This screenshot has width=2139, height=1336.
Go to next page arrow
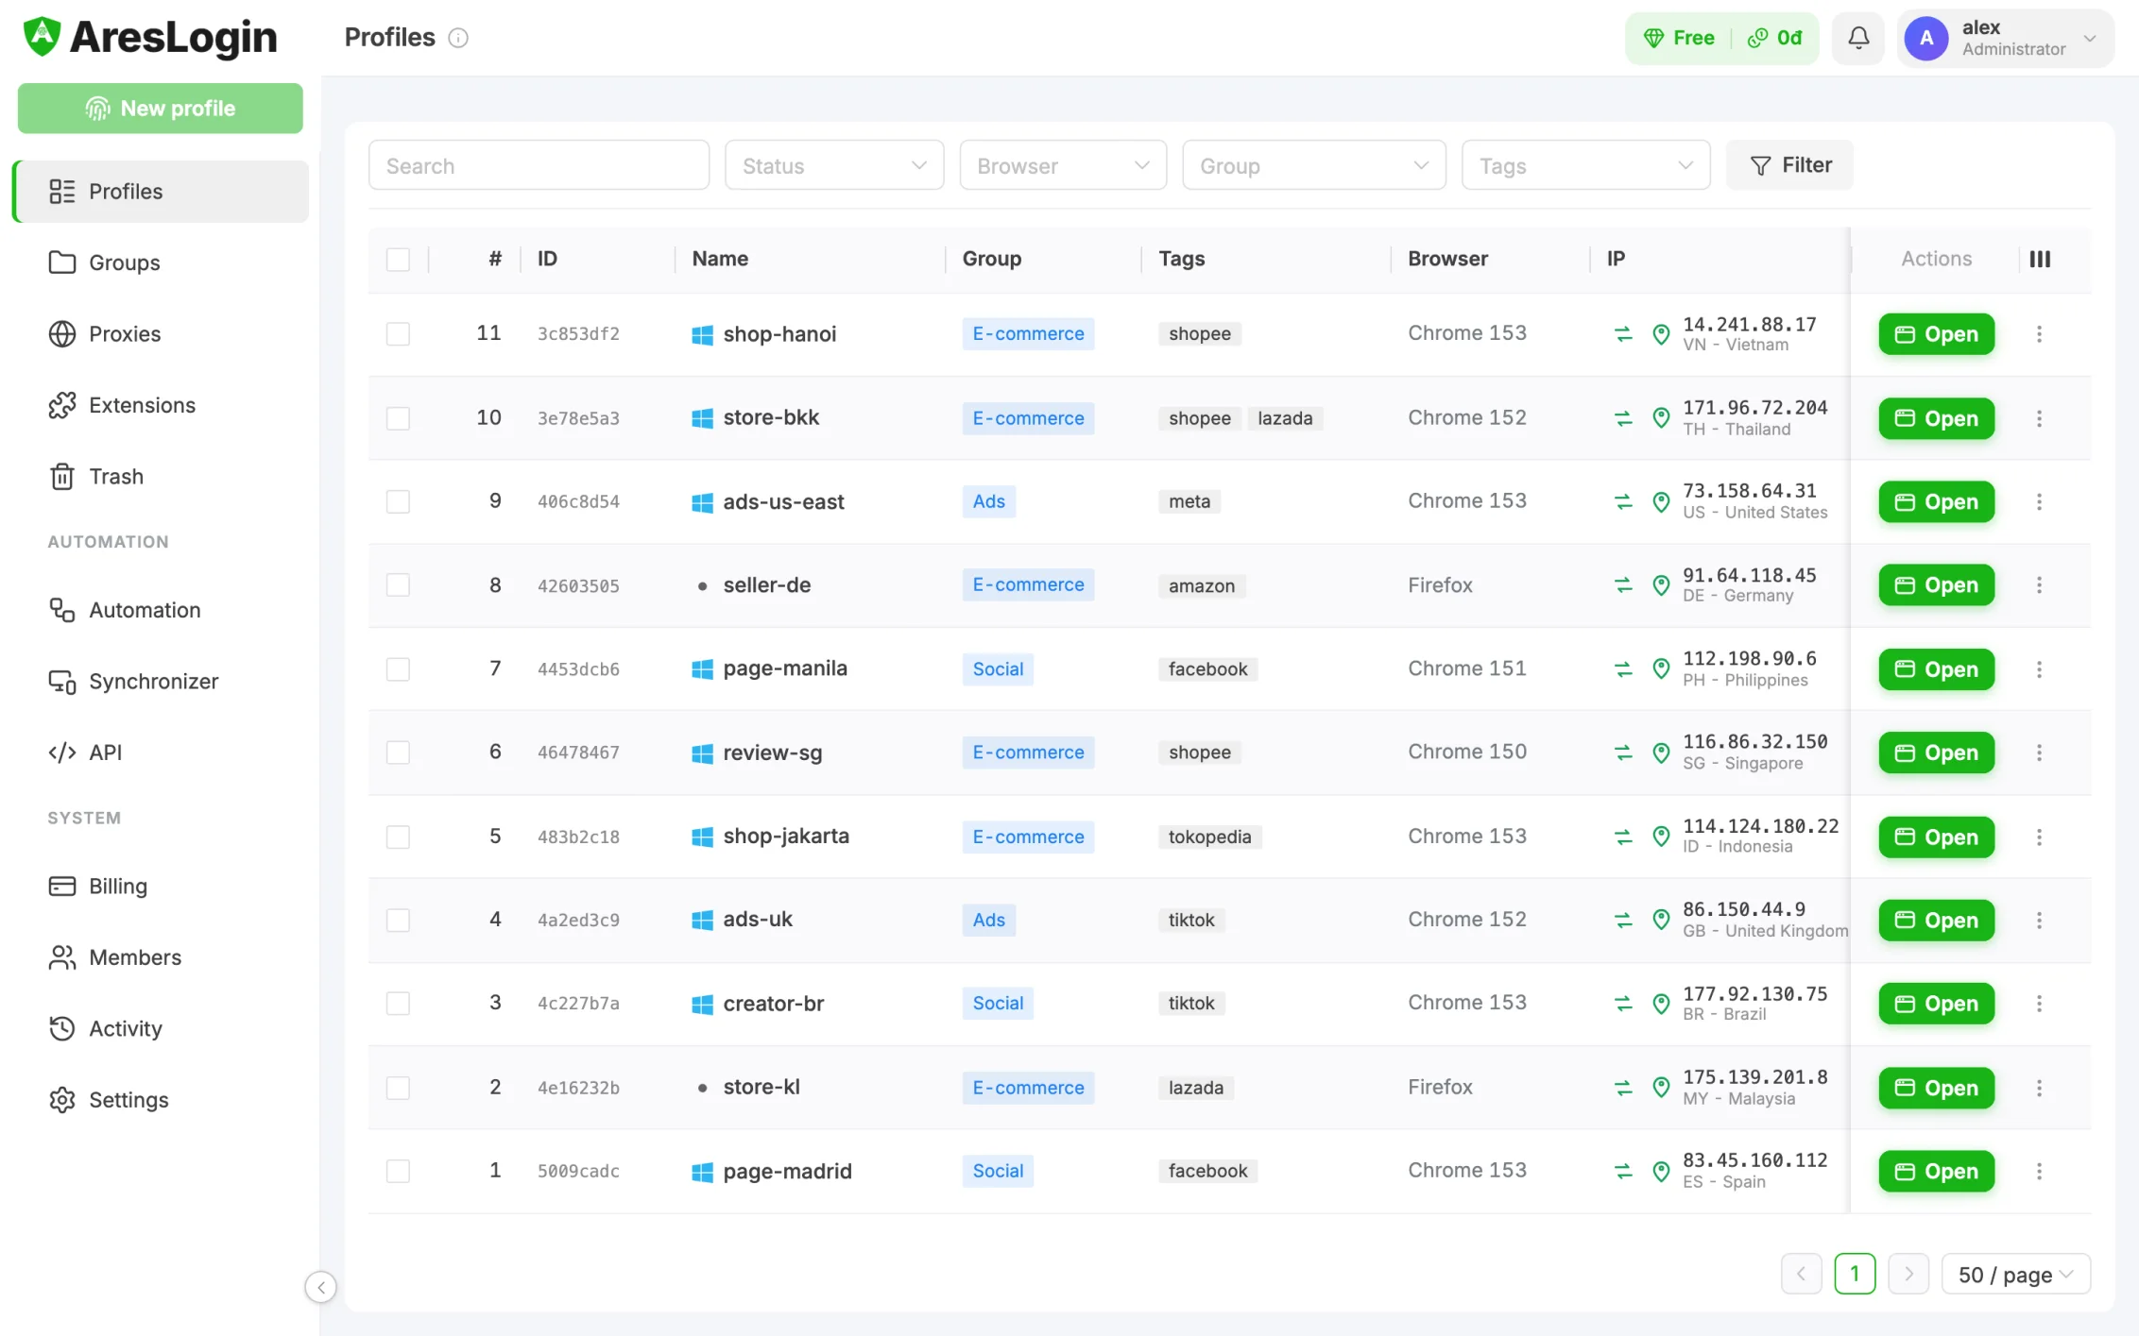(1908, 1275)
